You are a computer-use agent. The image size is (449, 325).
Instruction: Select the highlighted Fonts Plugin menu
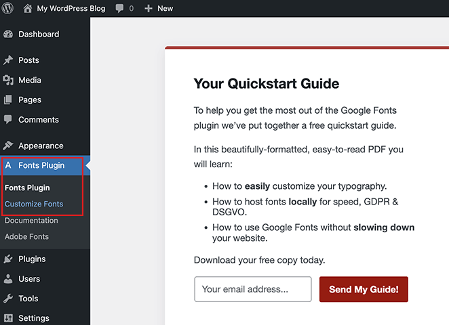[x=45, y=165]
